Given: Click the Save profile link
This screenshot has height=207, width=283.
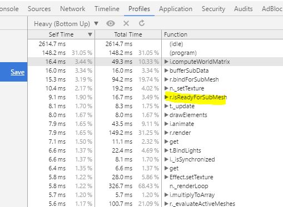Looking at the screenshot, I should [x=17, y=72].
